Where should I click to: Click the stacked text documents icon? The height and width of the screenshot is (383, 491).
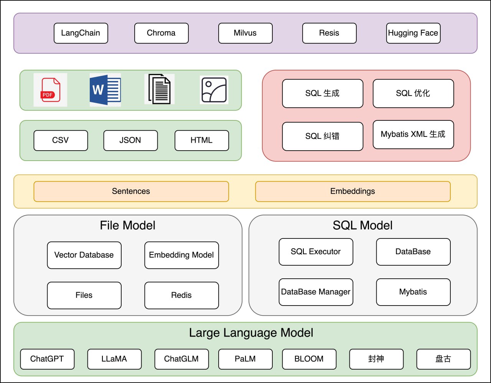[x=160, y=89]
